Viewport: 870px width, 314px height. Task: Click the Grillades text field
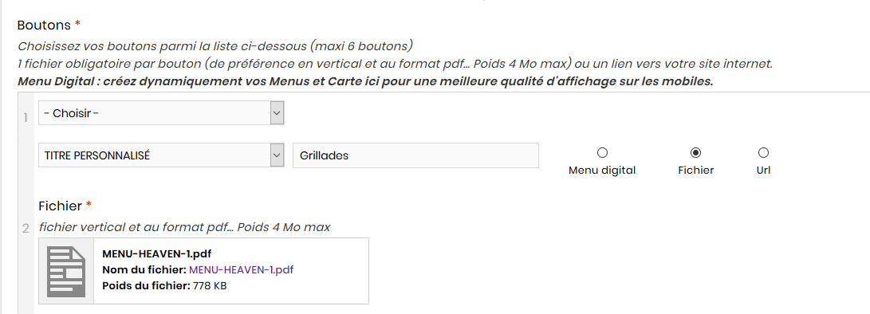(x=415, y=155)
